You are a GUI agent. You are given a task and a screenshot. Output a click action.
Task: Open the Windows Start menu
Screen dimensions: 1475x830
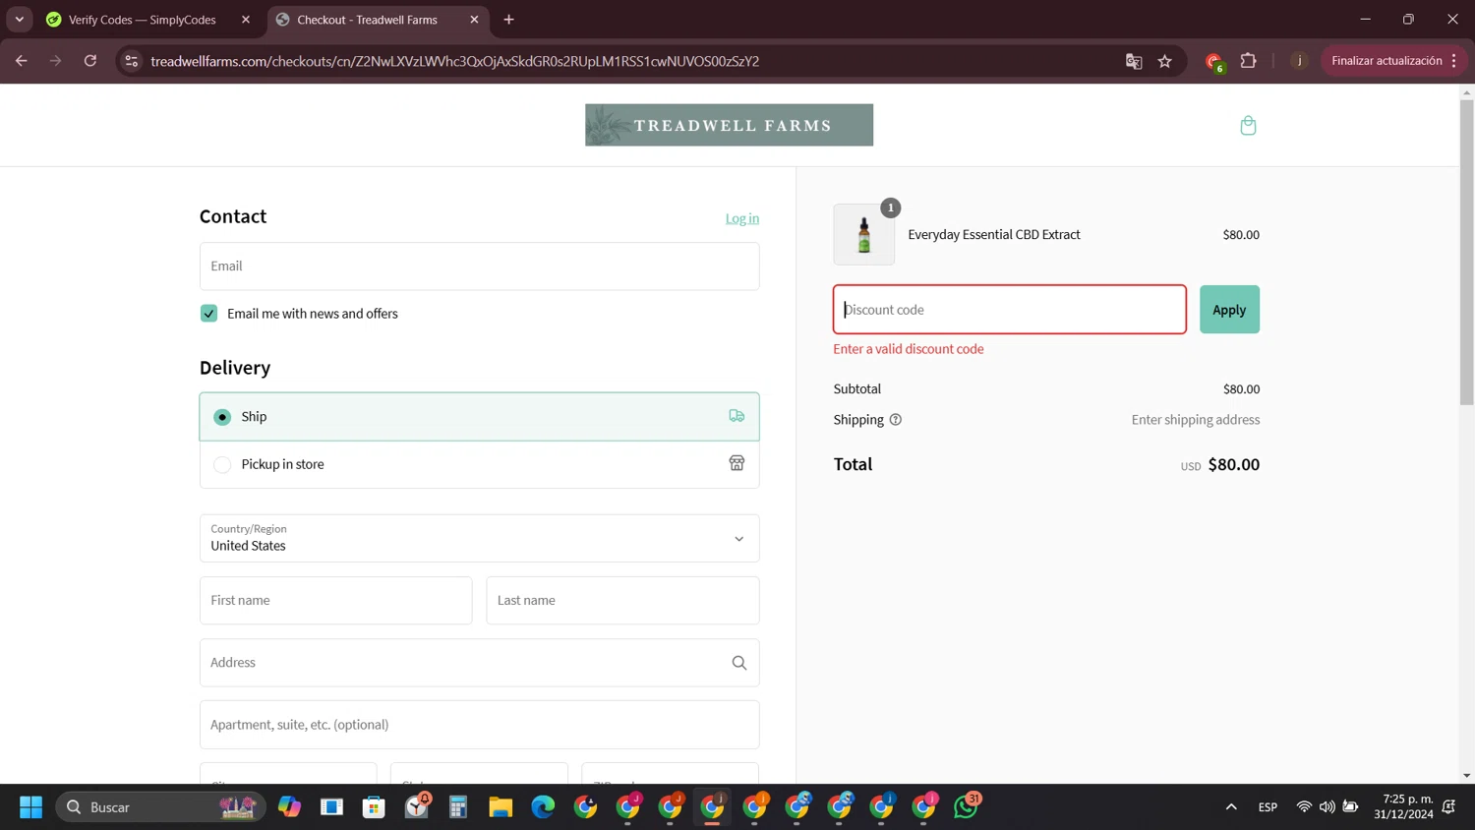coord(31,807)
